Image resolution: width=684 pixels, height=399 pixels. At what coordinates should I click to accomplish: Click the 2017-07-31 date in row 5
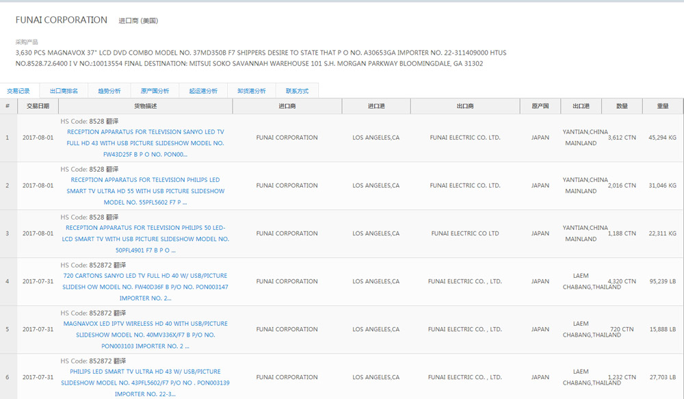point(38,330)
